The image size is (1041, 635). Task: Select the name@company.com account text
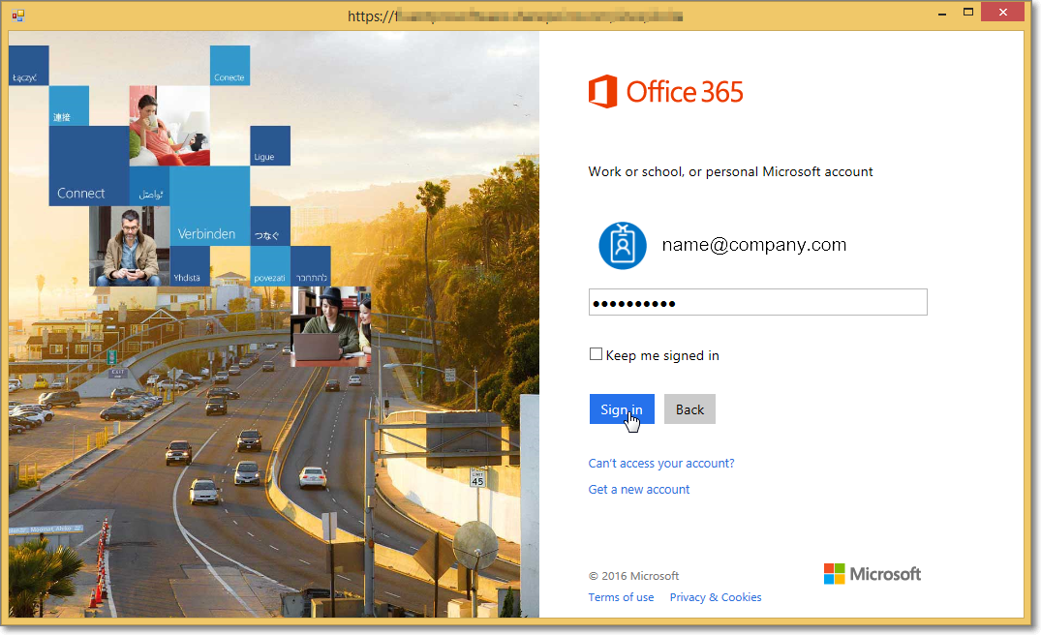(x=754, y=245)
